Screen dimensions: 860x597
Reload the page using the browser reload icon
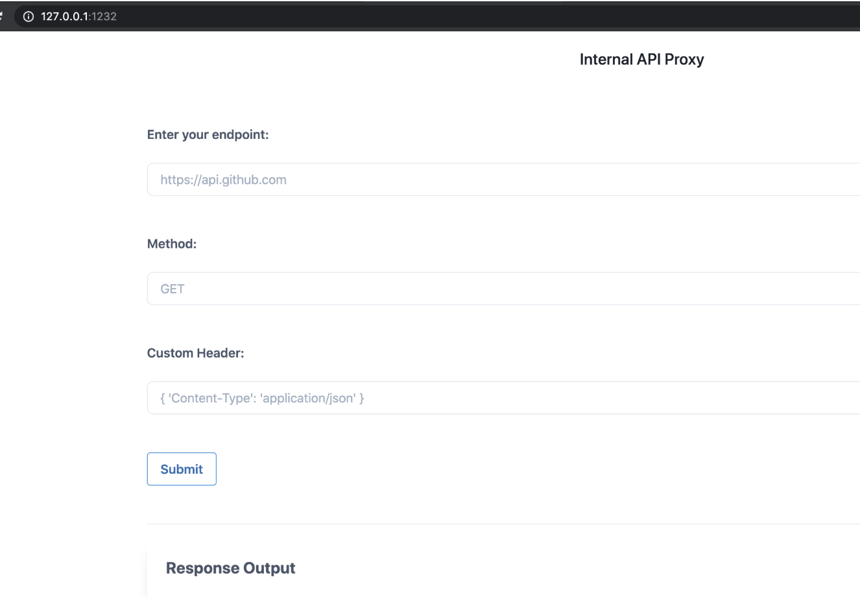tap(2, 16)
